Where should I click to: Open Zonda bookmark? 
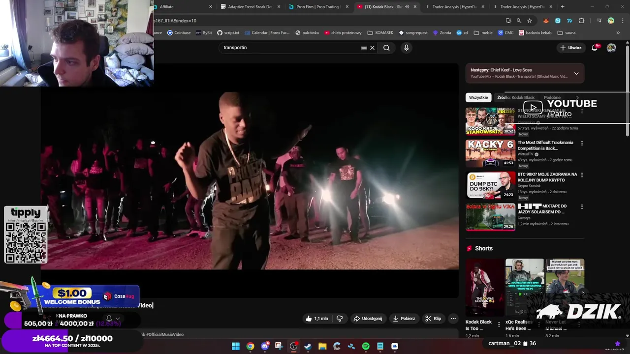pyautogui.click(x=442, y=33)
